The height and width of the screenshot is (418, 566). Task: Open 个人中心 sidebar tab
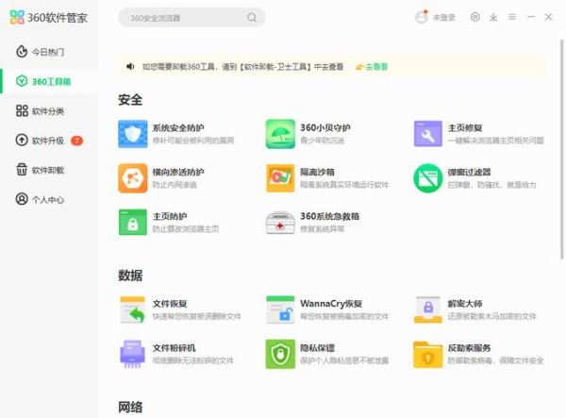pos(49,199)
